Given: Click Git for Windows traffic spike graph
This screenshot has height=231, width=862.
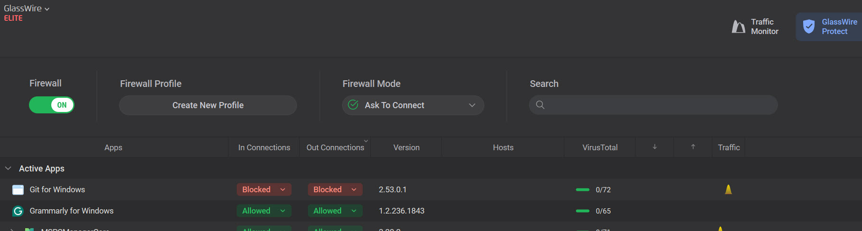Looking at the screenshot, I should 728,189.
